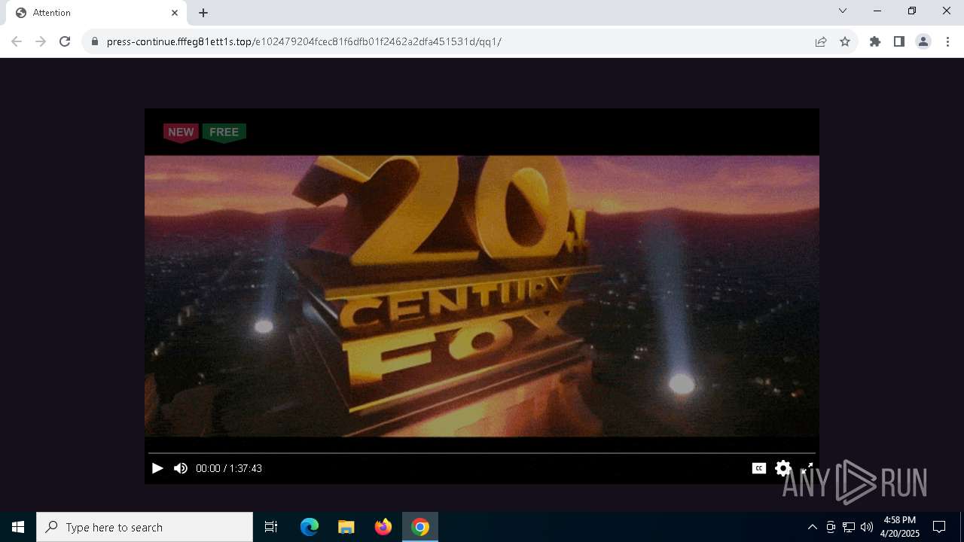Show hidden system tray icons
The height and width of the screenshot is (542, 964).
tap(812, 527)
